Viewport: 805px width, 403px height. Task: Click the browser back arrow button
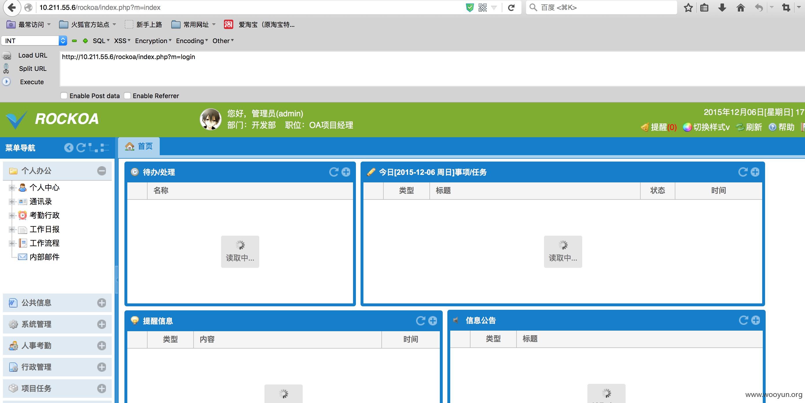click(12, 7)
